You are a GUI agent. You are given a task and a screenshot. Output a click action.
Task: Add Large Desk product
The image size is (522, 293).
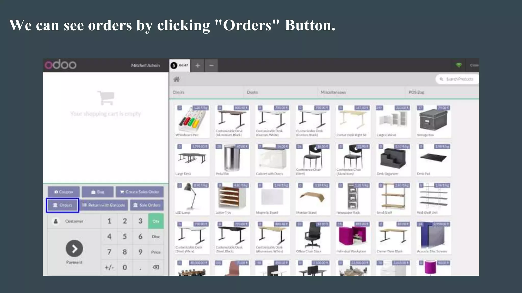tap(192, 160)
